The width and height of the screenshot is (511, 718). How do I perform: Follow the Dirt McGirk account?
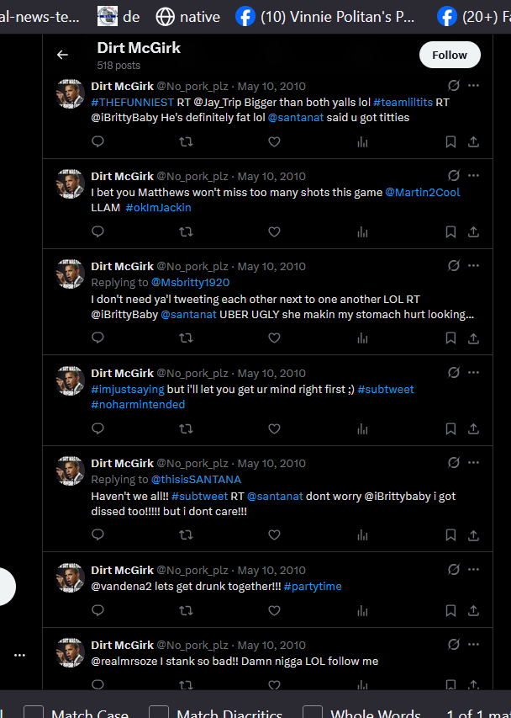coord(450,55)
